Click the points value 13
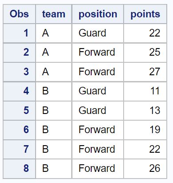The width and height of the screenshot is (173, 183). pyautogui.click(x=145, y=110)
